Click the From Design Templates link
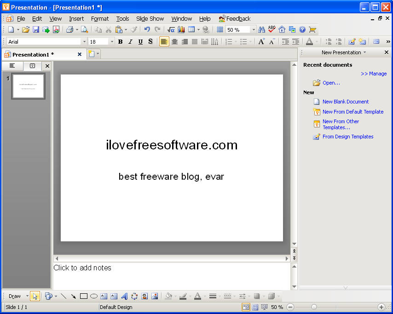Image resolution: width=393 pixels, height=314 pixels. (347, 137)
